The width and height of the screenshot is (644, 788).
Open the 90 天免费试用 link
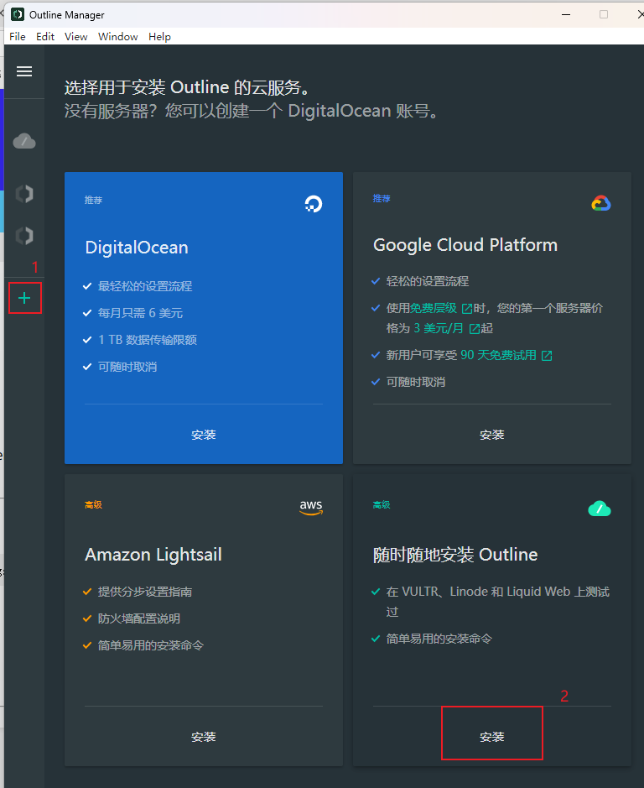tap(498, 355)
